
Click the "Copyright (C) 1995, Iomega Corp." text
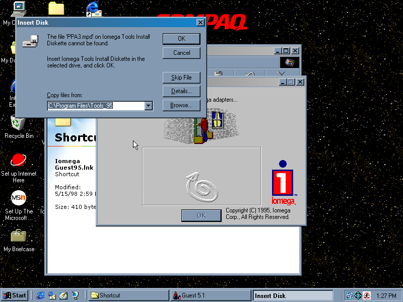click(x=258, y=213)
